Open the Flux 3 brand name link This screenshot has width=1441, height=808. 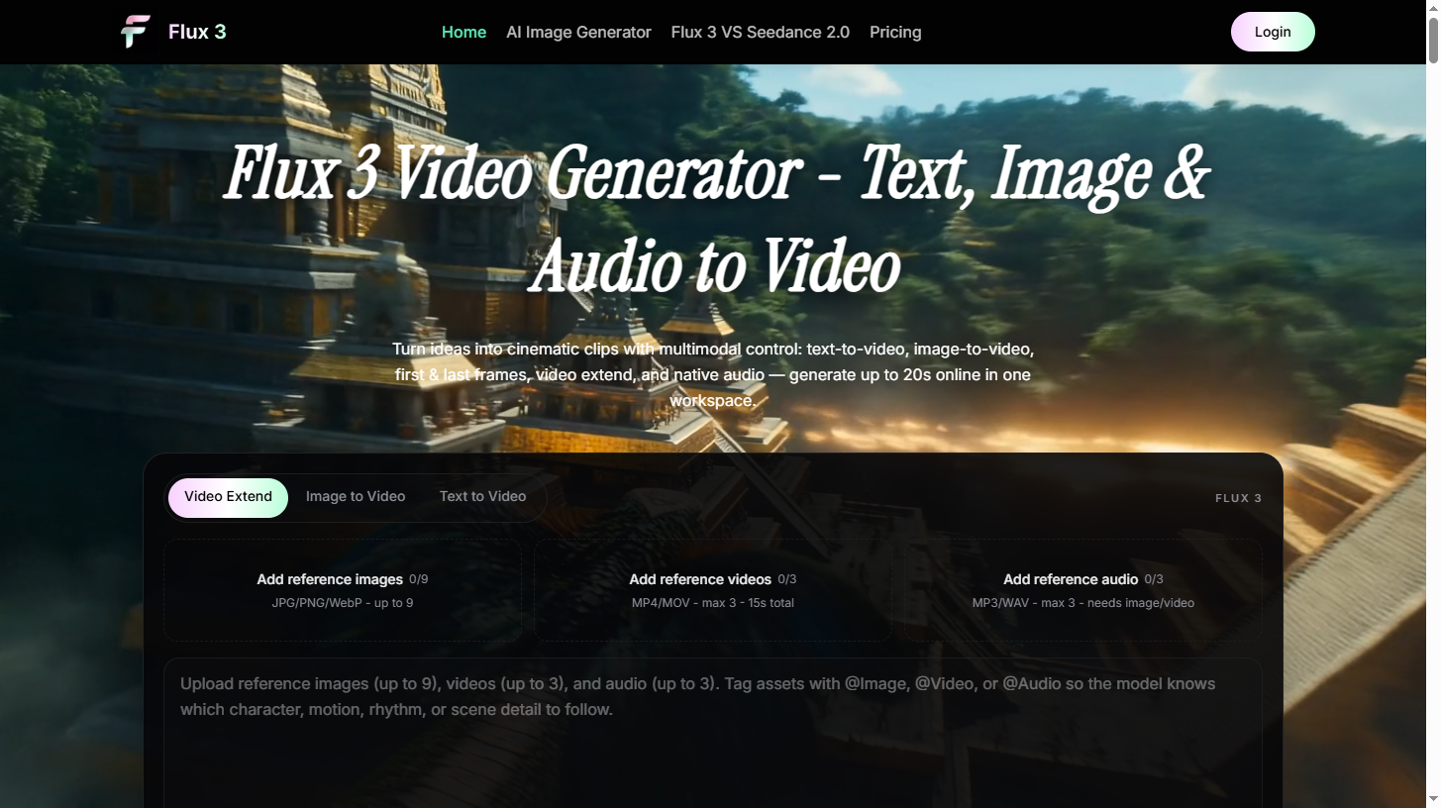tap(197, 32)
